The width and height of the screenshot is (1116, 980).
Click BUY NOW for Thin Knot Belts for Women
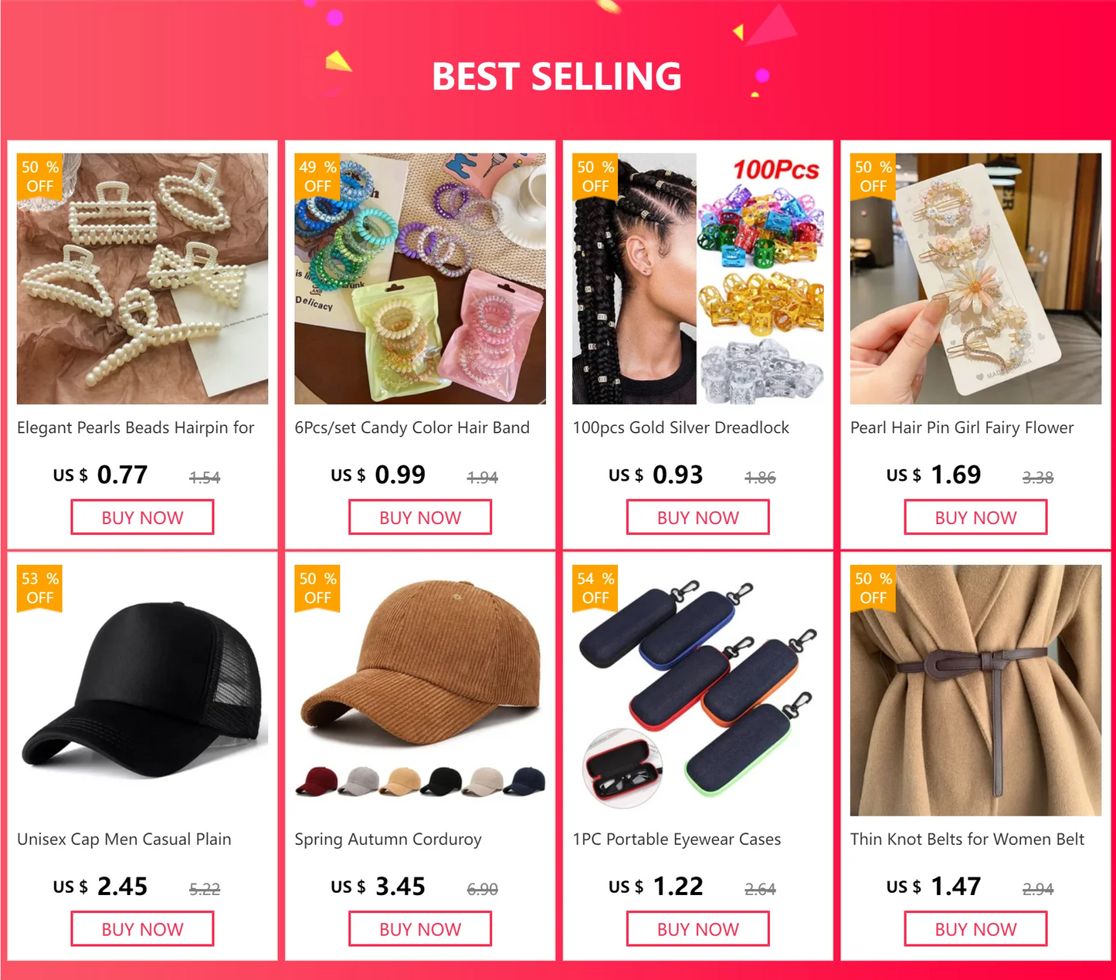point(975,928)
